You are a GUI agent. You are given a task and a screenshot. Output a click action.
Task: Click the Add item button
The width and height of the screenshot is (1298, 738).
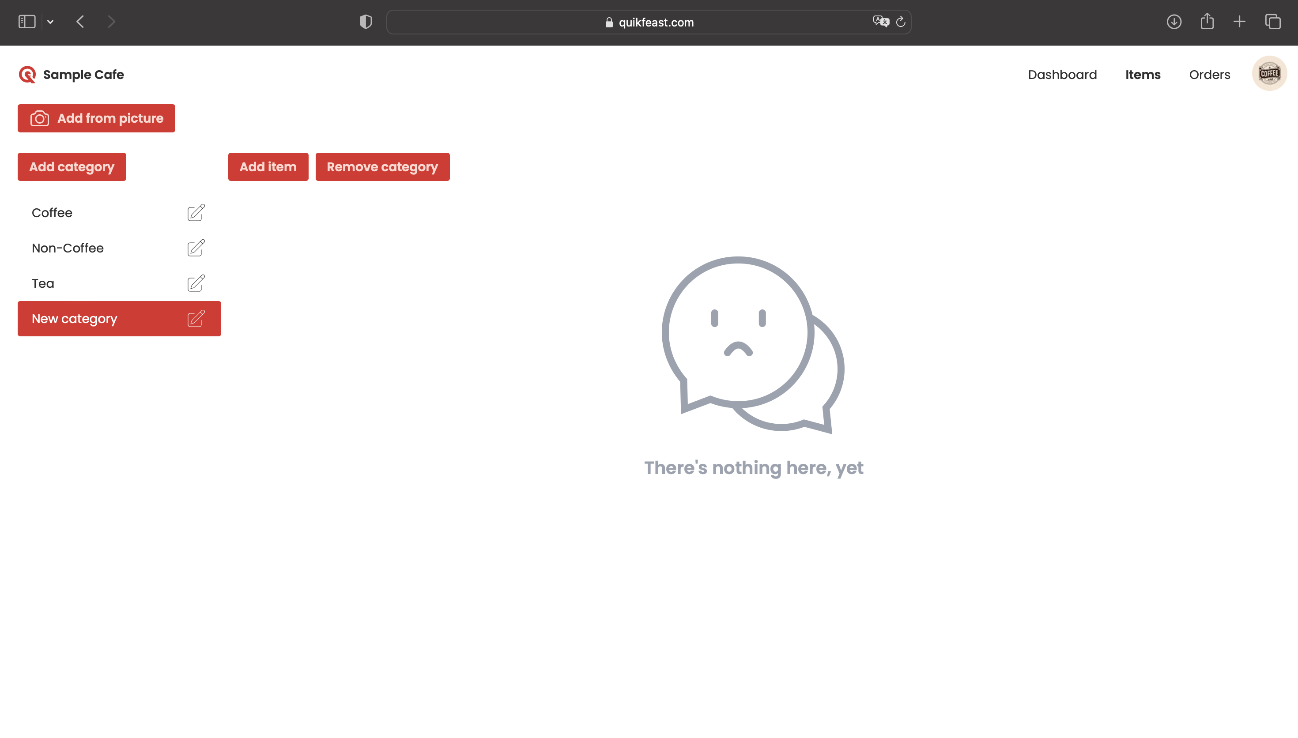(268, 167)
